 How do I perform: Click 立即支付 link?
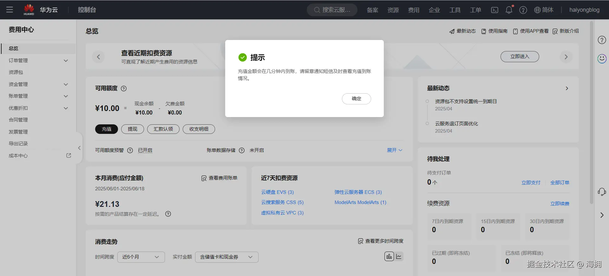[531, 183]
